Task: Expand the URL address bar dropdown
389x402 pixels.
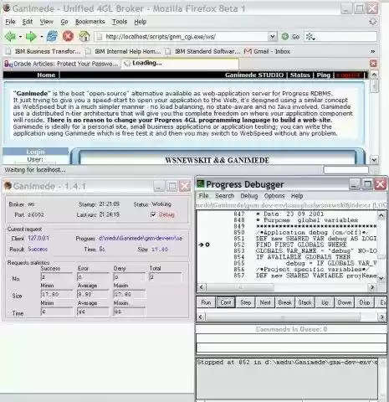Action: pyautogui.click(x=272, y=37)
